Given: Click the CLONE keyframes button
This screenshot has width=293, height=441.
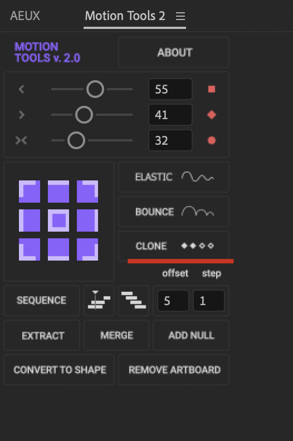Looking at the screenshot, I should tap(174, 246).
